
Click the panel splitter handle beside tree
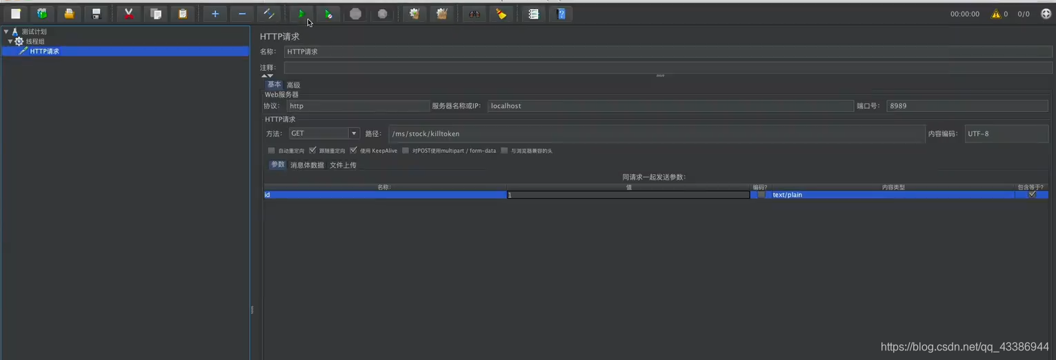[x=252, y=310]
